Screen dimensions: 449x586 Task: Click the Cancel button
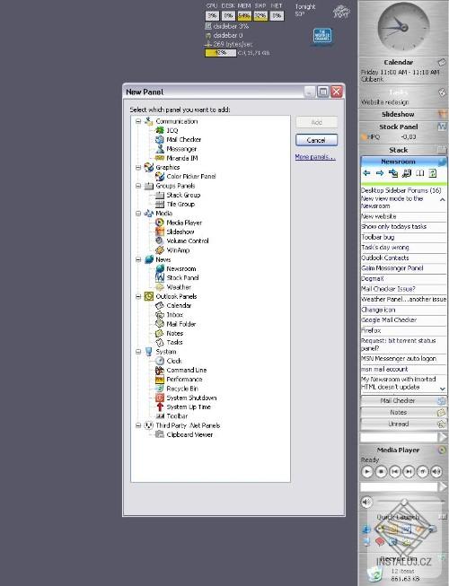pos(316,140)
